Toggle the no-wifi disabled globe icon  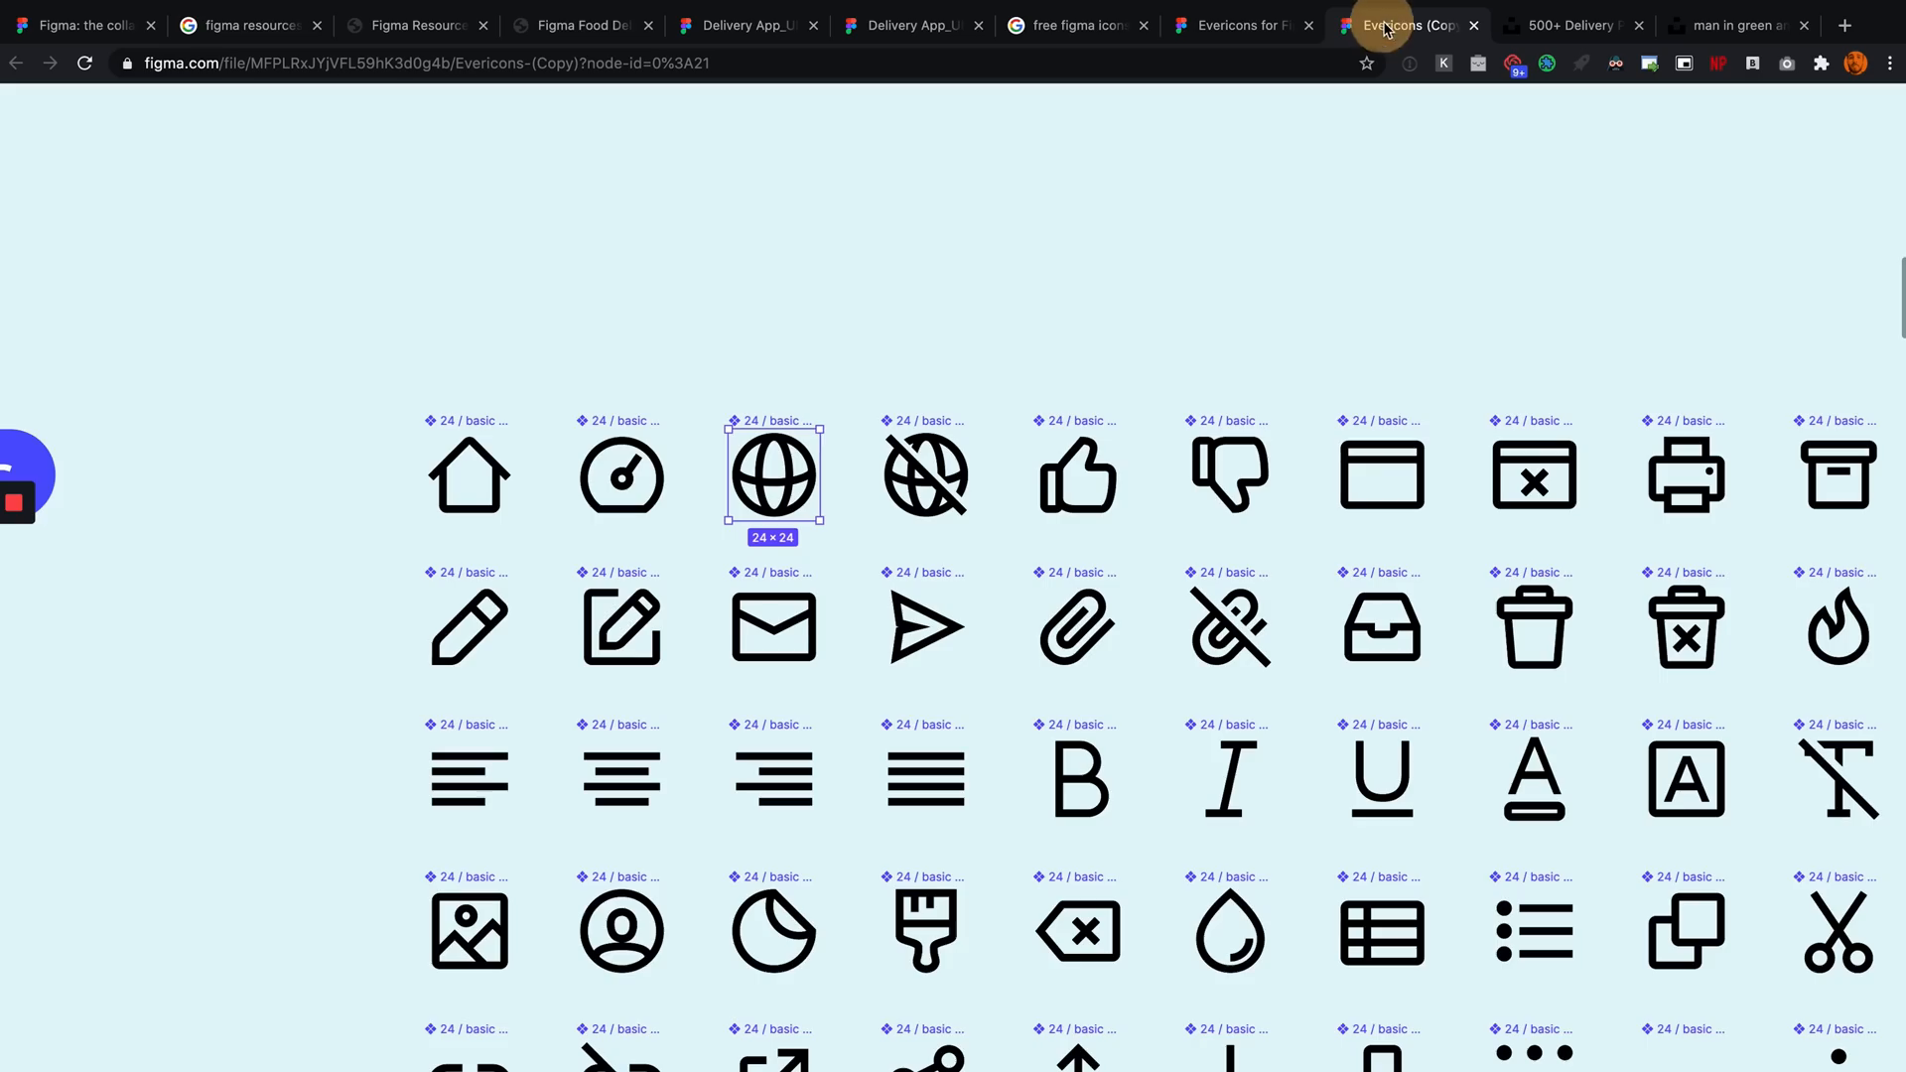(x=924, y=473)
